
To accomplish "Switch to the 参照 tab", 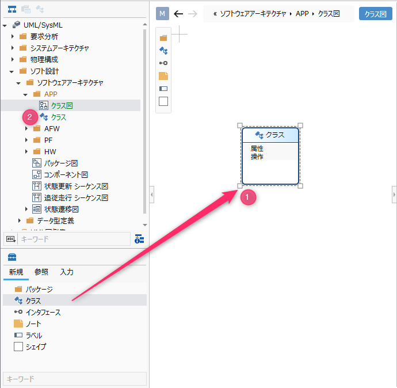I will pyautogui.click(x=41, y=272).
